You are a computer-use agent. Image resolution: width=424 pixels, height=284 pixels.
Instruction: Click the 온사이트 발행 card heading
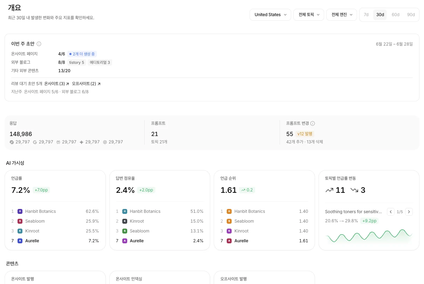(x=22, y=279)
